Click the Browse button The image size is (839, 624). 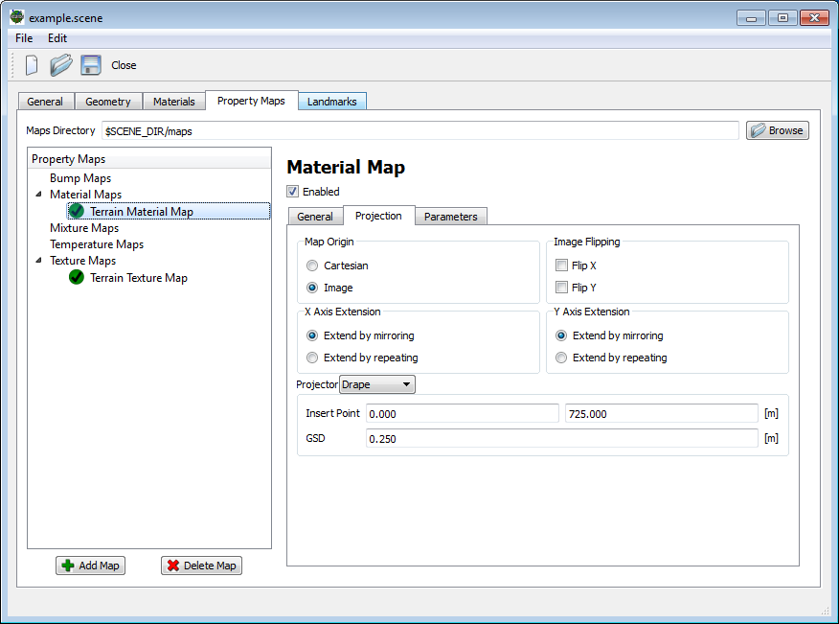777,130
